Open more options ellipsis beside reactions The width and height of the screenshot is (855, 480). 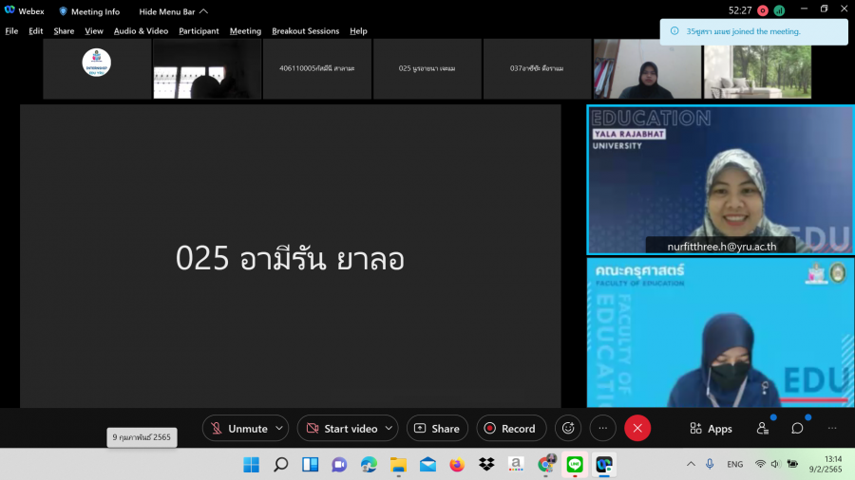pyautogui.click(x=602, y=429)
